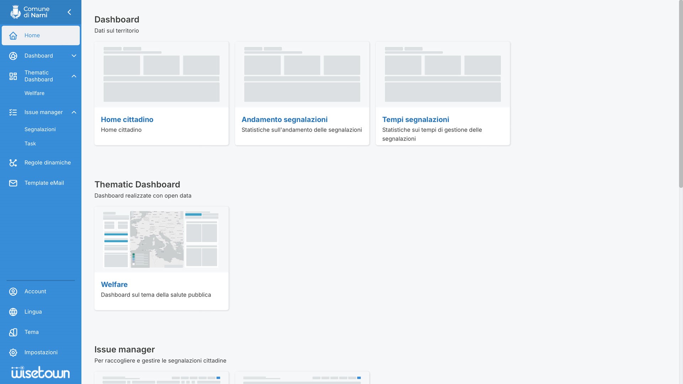The image size is (683, 384).
Task: Click first Issue manager card preview
Action: [162, 378]
